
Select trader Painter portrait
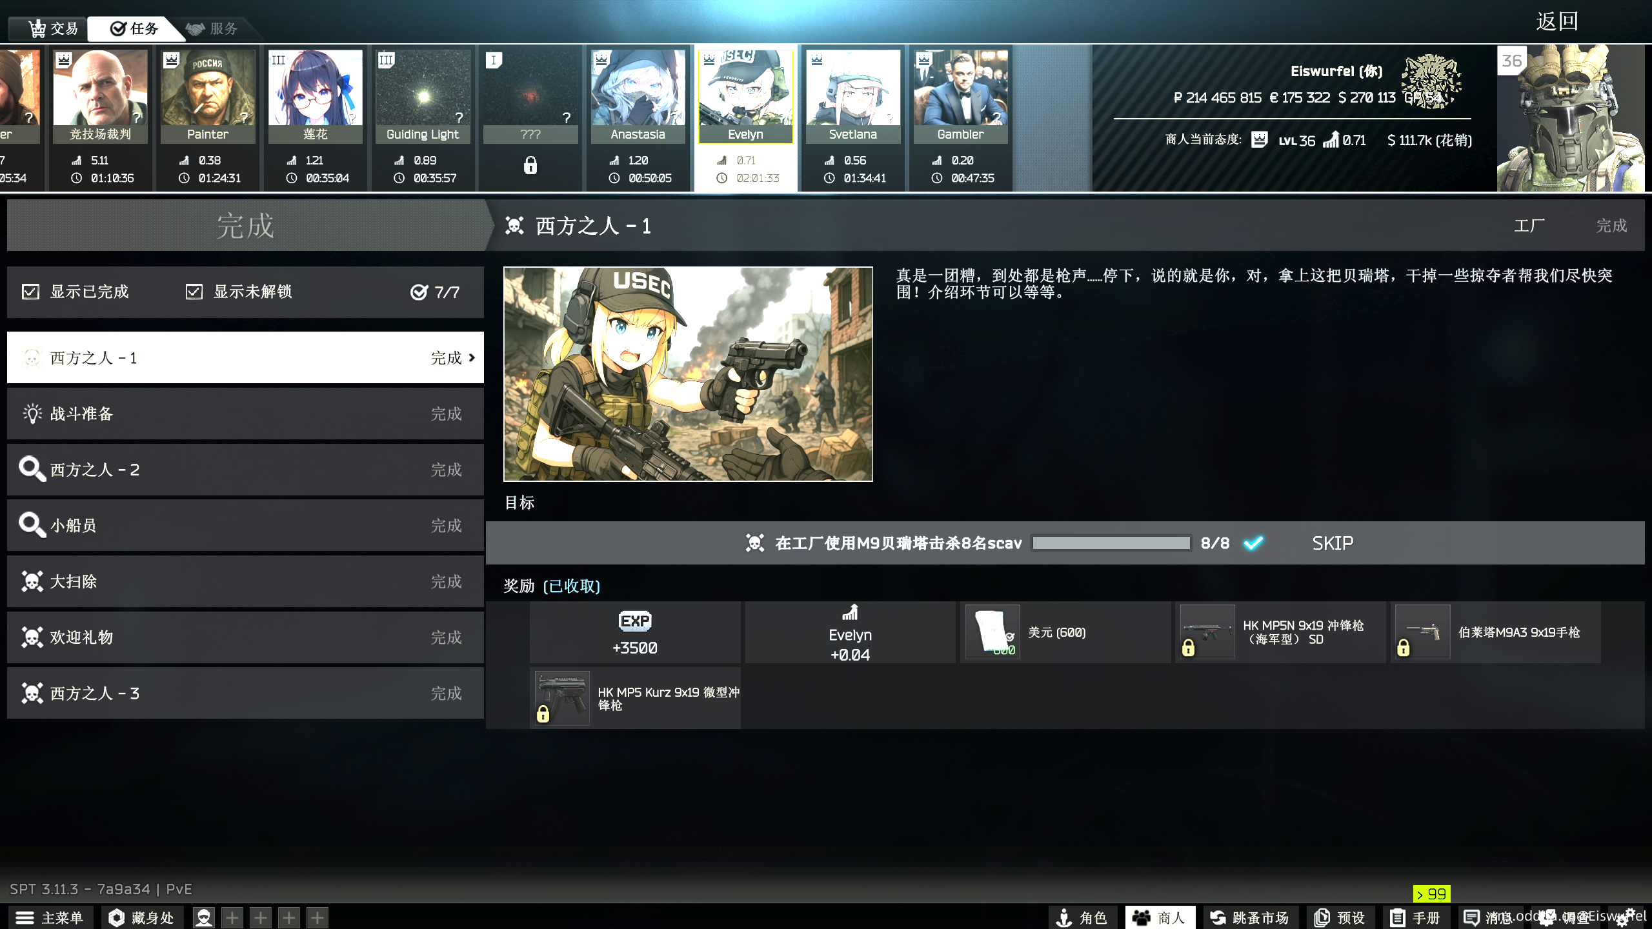pos(208,88)
